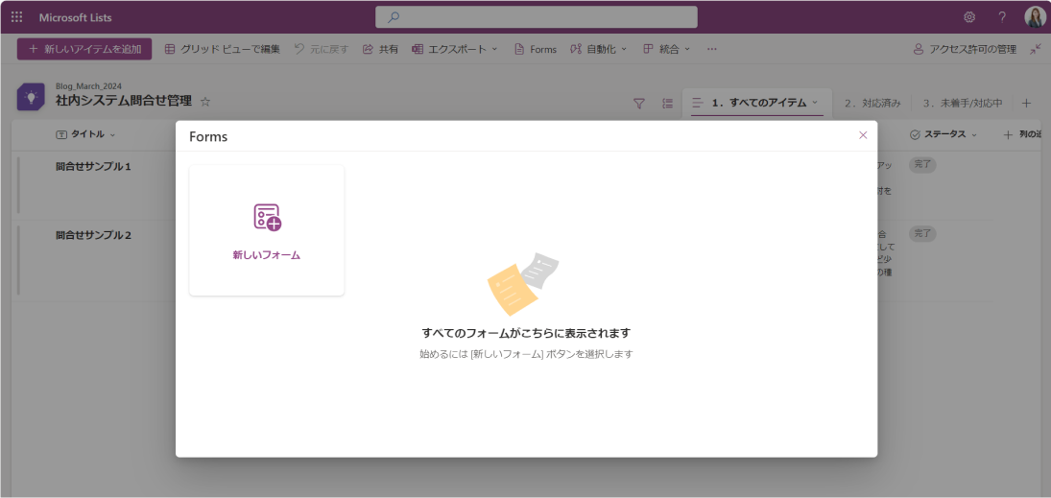Click Forms in the command bar
The image size is (1051, 498).
tap(536, 49)
